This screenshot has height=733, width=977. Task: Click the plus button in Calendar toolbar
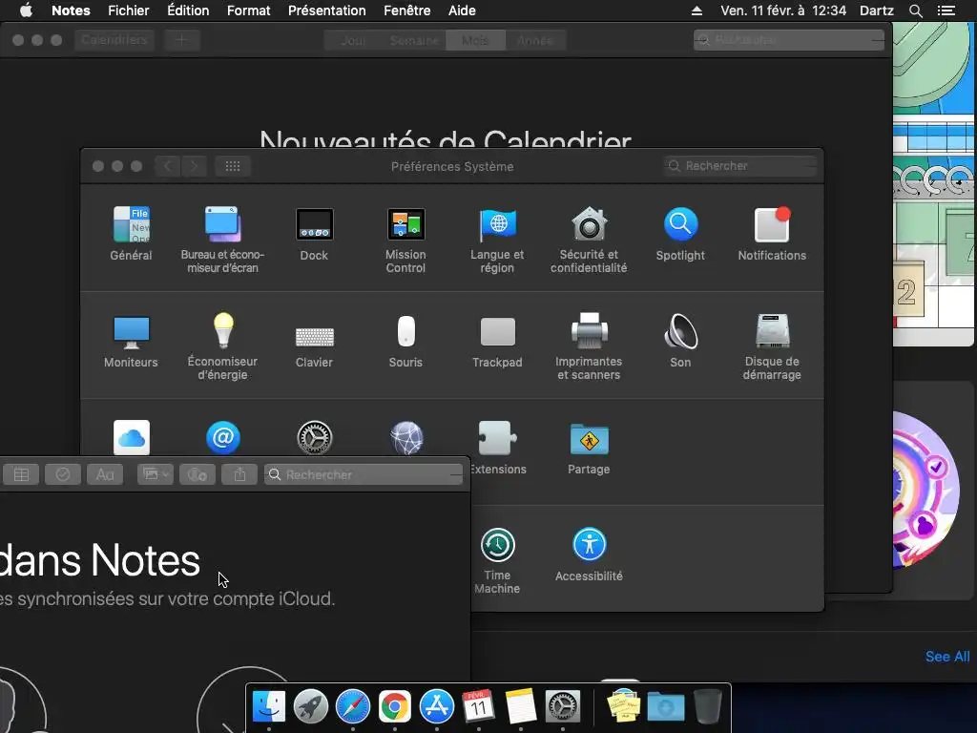point(181,40)
